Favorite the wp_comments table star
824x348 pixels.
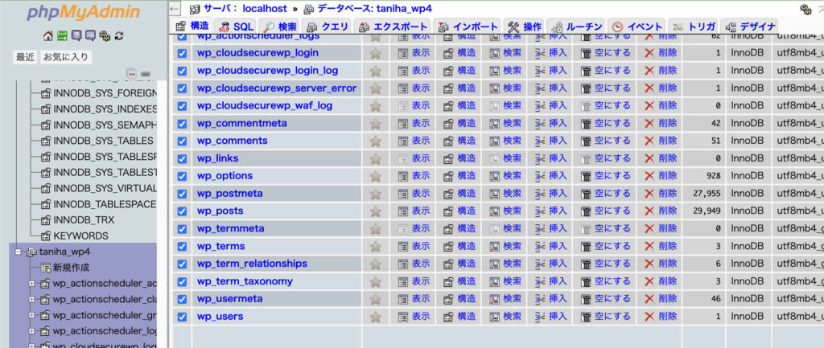click(375, 141)
